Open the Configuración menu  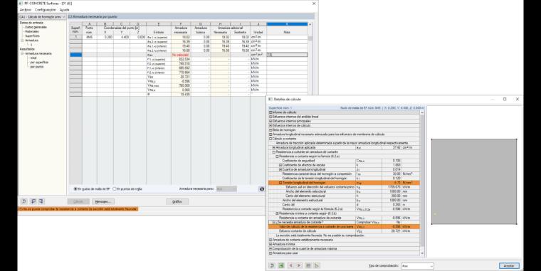(x=45, y=10)
